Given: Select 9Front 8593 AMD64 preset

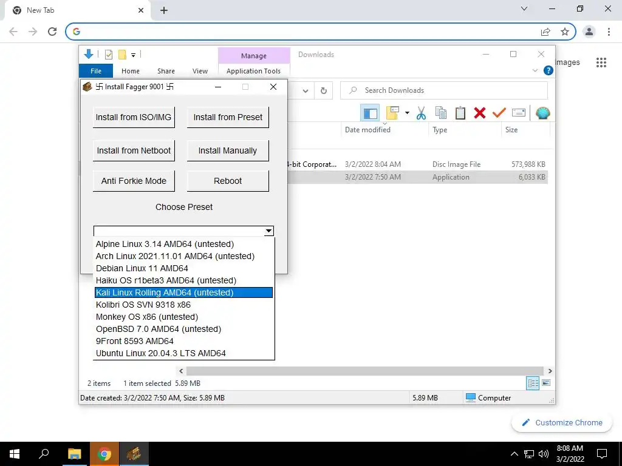Looking at the screenshot, I should coord(183,341).
